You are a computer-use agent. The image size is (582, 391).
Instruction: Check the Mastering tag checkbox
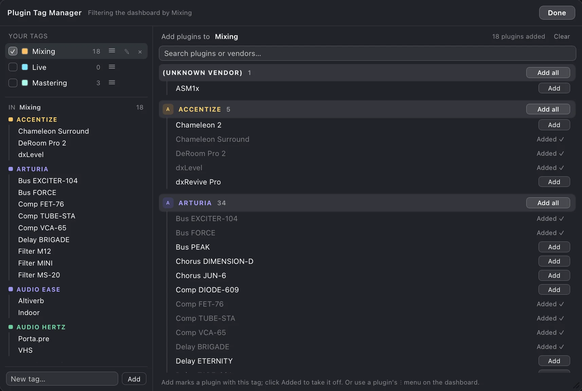(x=13, y=83)
